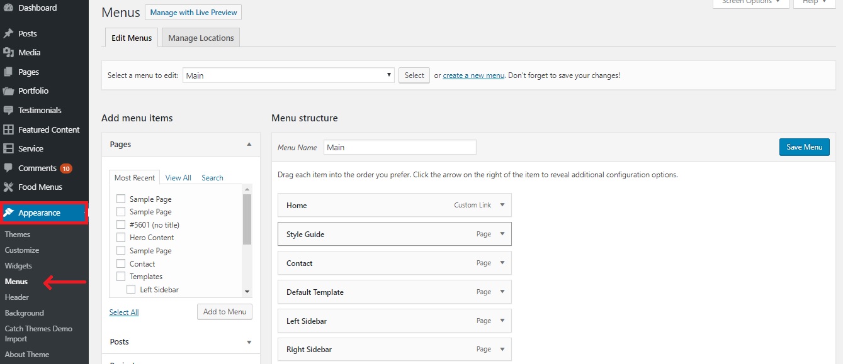Follow the create a new menu link
The height and width of the screenshot is (364, 843).
pos(473,75)
